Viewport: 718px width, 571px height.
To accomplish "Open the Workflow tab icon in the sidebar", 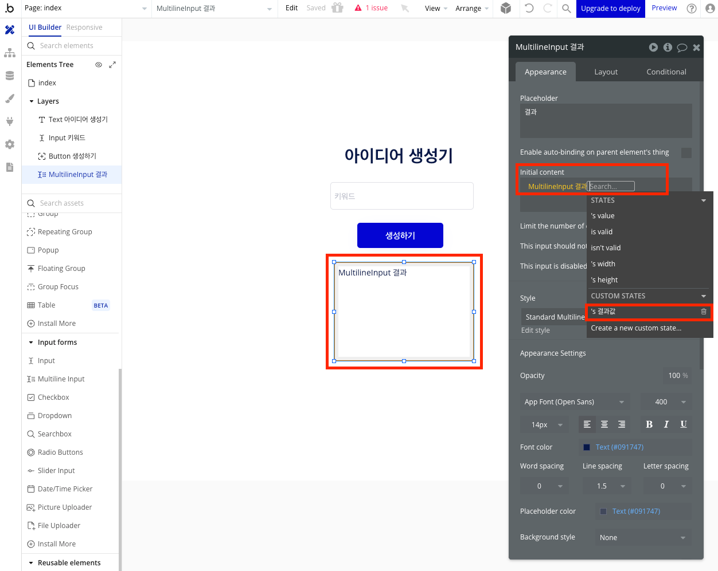I will pos(10,53).
